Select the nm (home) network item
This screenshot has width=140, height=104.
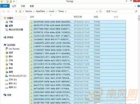[12, 49]
